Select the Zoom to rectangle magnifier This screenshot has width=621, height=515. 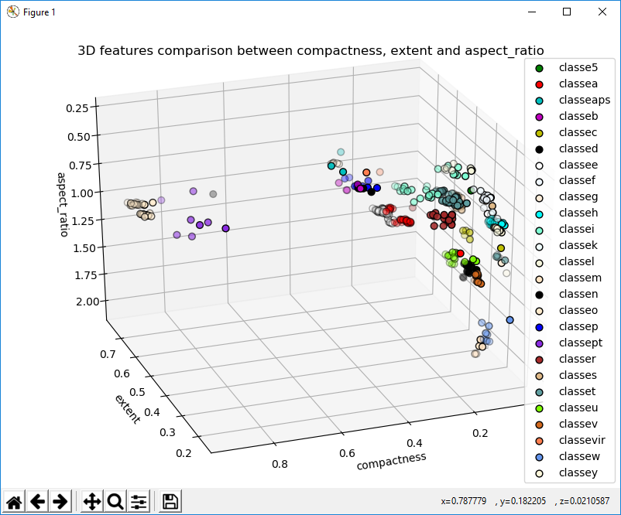pos(115,501)
